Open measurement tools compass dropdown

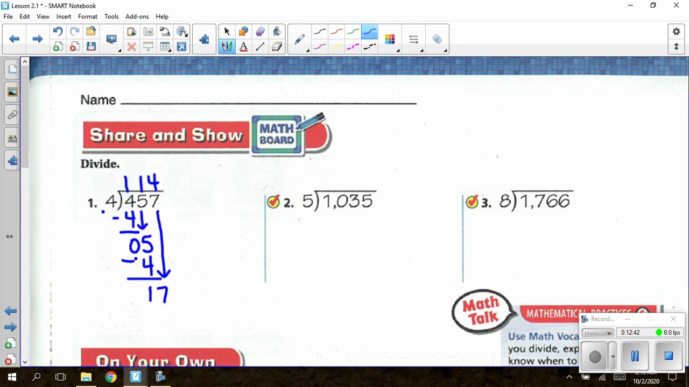182,32
